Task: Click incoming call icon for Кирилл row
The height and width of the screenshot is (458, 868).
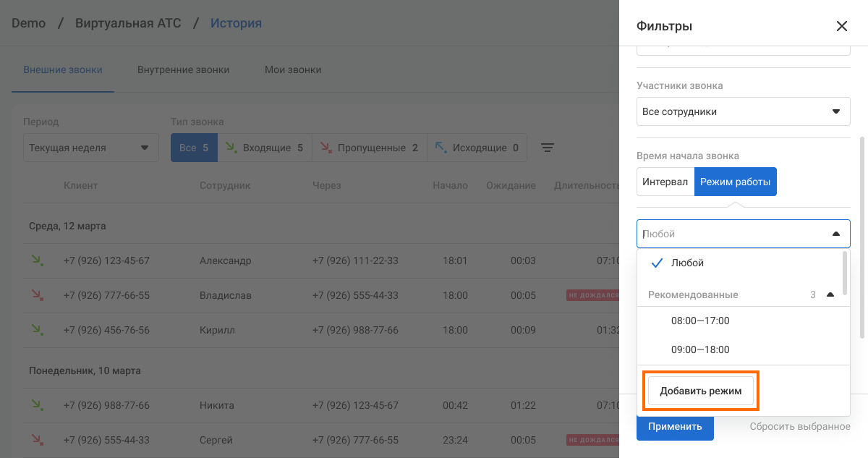Action: [36, 330]
